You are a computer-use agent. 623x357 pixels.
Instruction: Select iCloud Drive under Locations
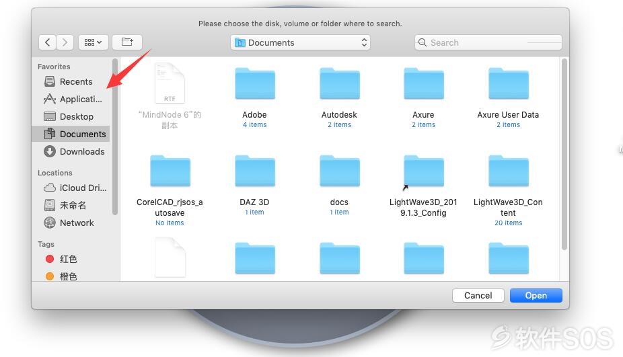tap(71, 188)
